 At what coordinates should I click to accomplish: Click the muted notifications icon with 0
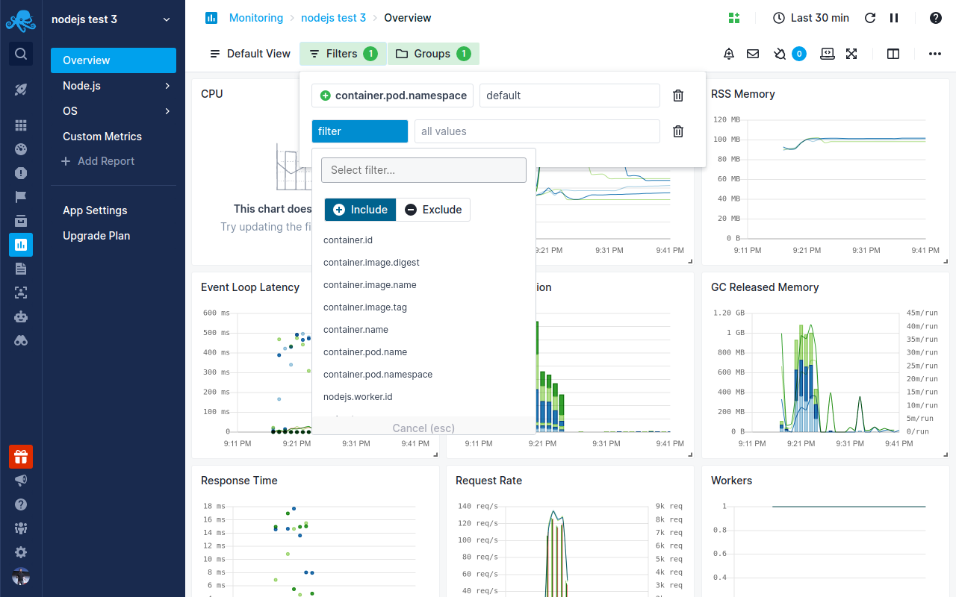[789, 54]
